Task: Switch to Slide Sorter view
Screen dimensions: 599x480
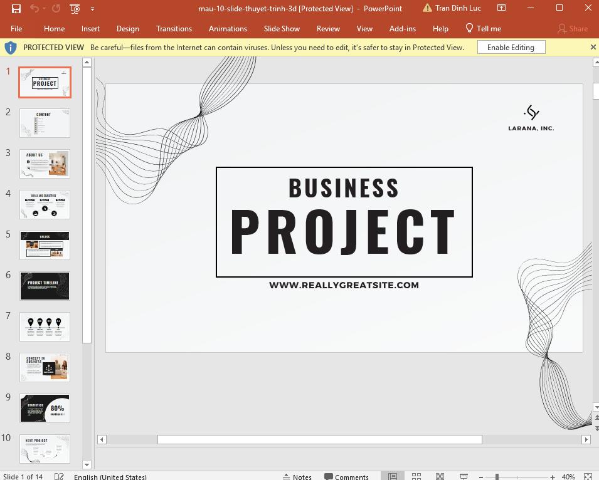Action: [x=416, y=476]
